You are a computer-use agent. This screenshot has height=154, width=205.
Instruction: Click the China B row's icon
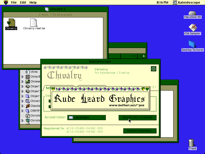[x=27, y=76]
